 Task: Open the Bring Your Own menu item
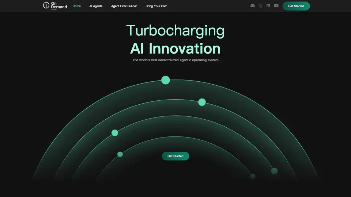156,6
